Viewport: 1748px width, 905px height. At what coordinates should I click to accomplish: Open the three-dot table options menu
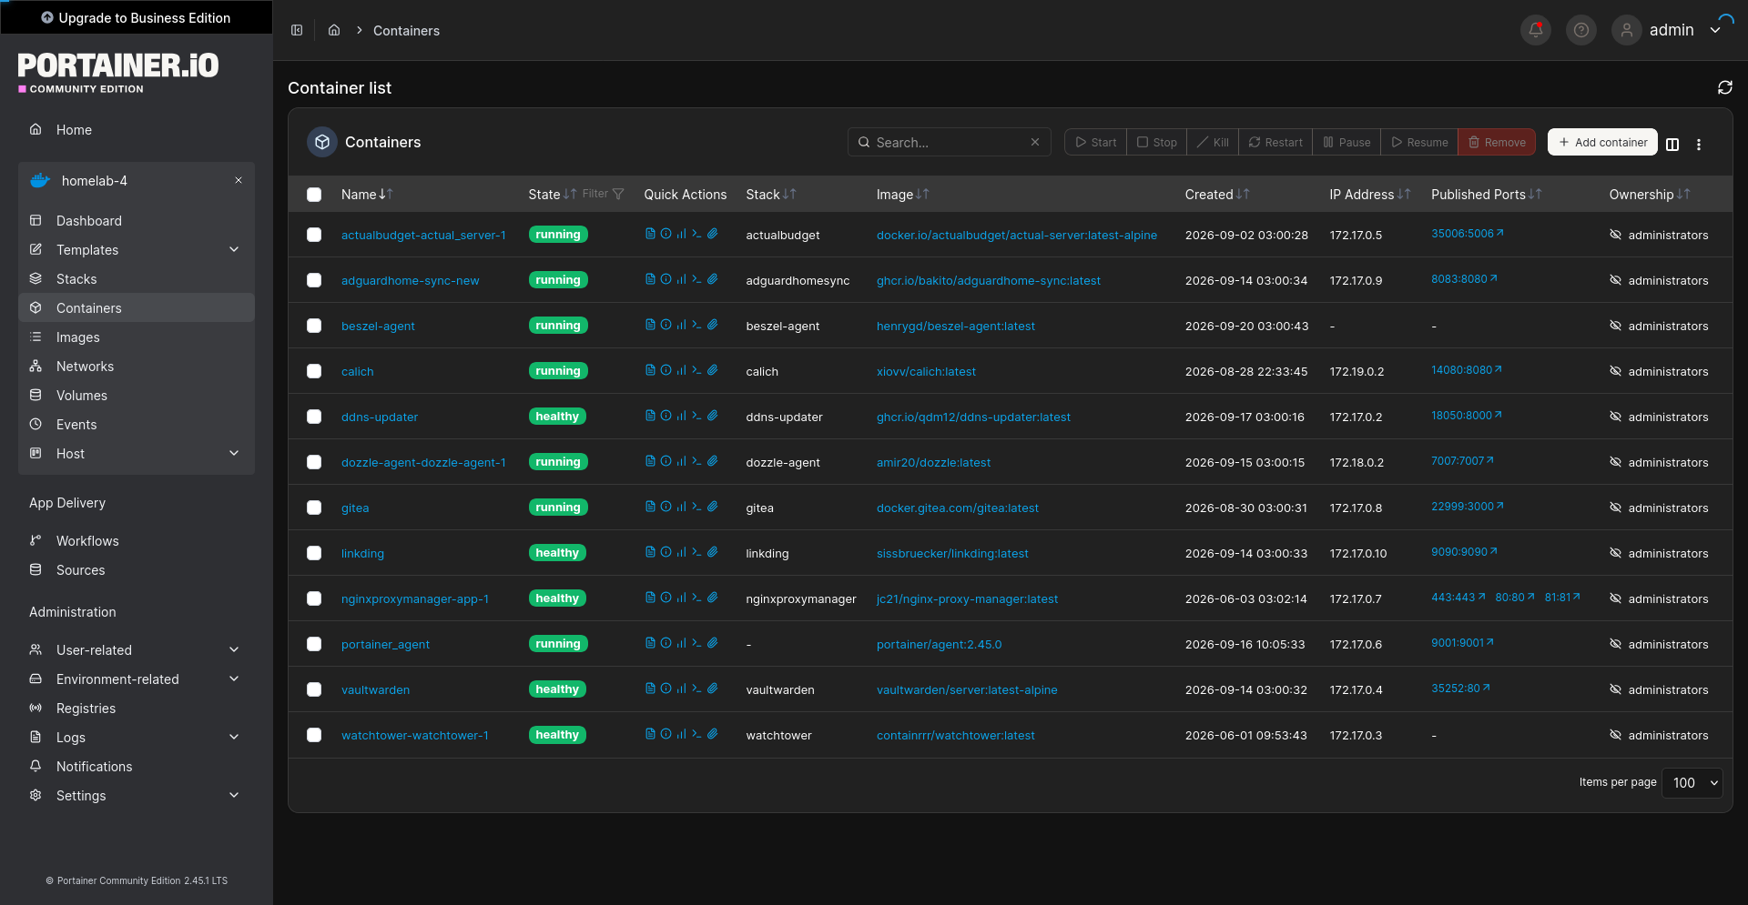click(x=1699, y=144)
